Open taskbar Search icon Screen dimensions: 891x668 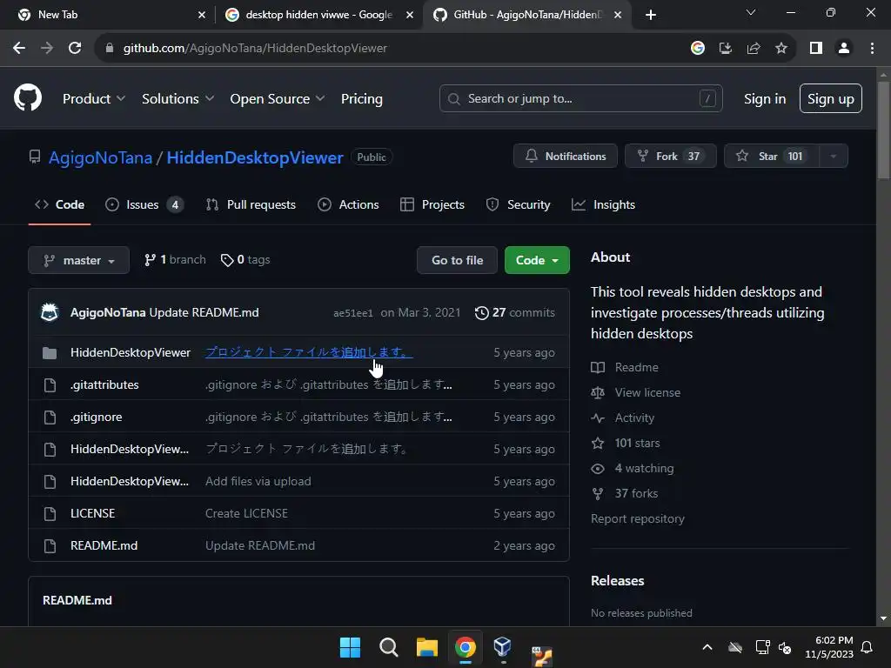389,647
